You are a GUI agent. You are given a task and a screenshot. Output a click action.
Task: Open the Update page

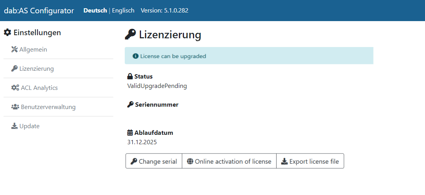(x=29, y=126)
